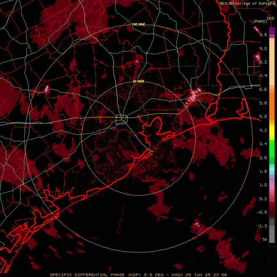Click the bright green segment of the scale

(x=272, y=148)
